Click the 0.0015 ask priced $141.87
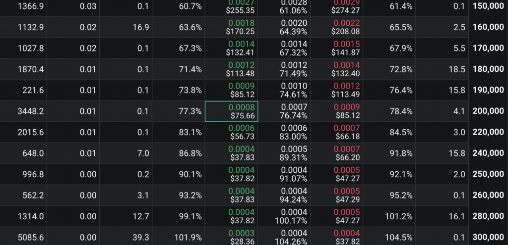This screenshot has height=245, width=508. pyautogui.click(x=343, y=48)
